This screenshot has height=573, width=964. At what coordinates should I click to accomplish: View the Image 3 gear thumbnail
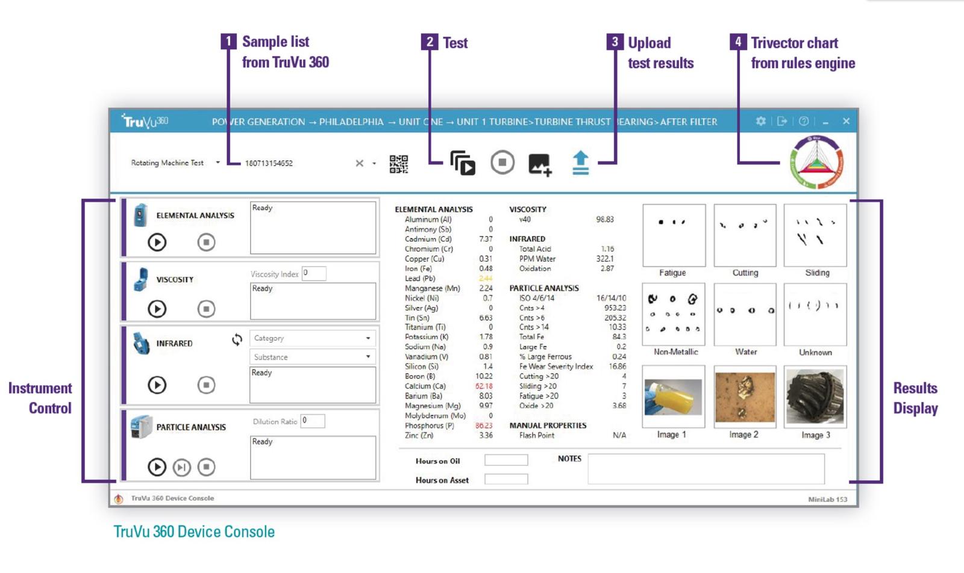815,397
